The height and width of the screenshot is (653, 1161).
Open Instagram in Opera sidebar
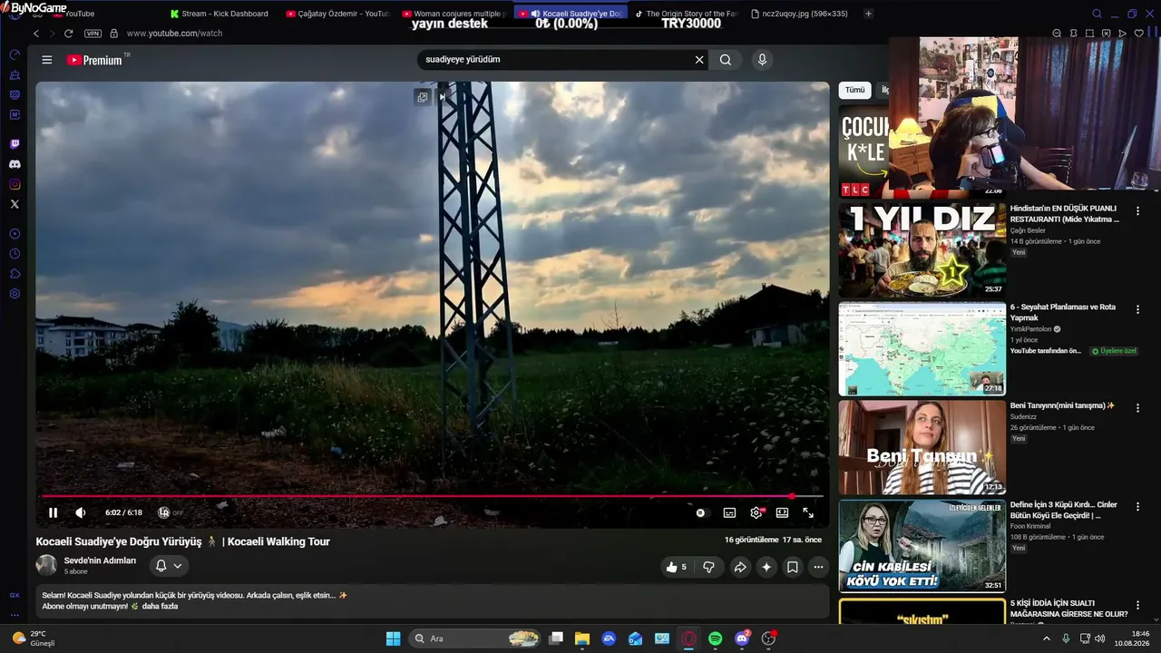(15, 184)
